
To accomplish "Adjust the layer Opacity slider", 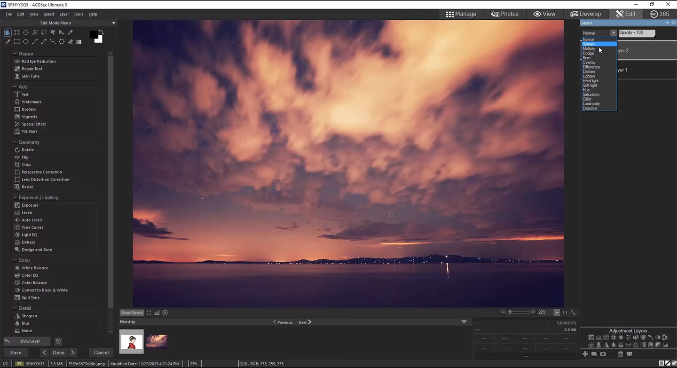I will point(637,33).
